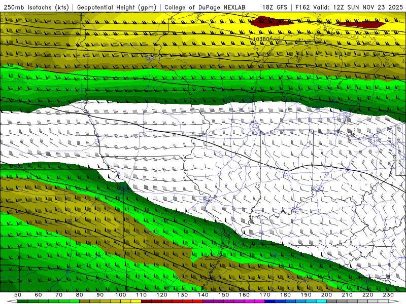The width and height of the screenshot is (406, 304).
Task: Click the 190 knot colorbar label
Action: (307, 295)
